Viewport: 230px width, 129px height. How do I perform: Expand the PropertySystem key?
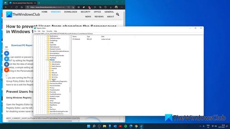(46, 90)
